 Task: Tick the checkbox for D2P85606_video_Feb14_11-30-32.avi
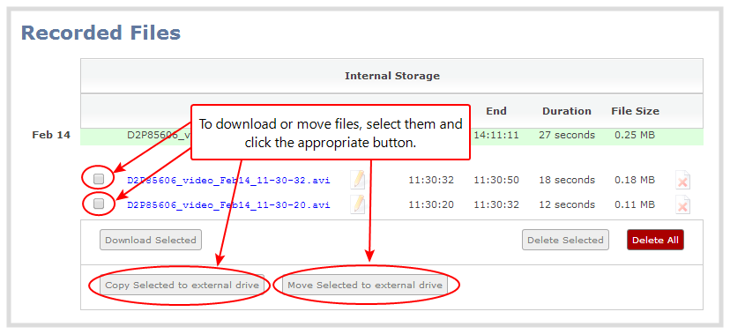(x=99, y=179)
